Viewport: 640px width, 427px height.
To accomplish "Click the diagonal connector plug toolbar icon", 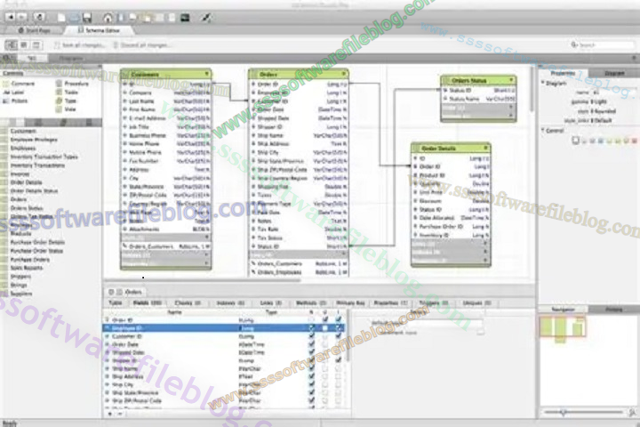I will point(206,18).
